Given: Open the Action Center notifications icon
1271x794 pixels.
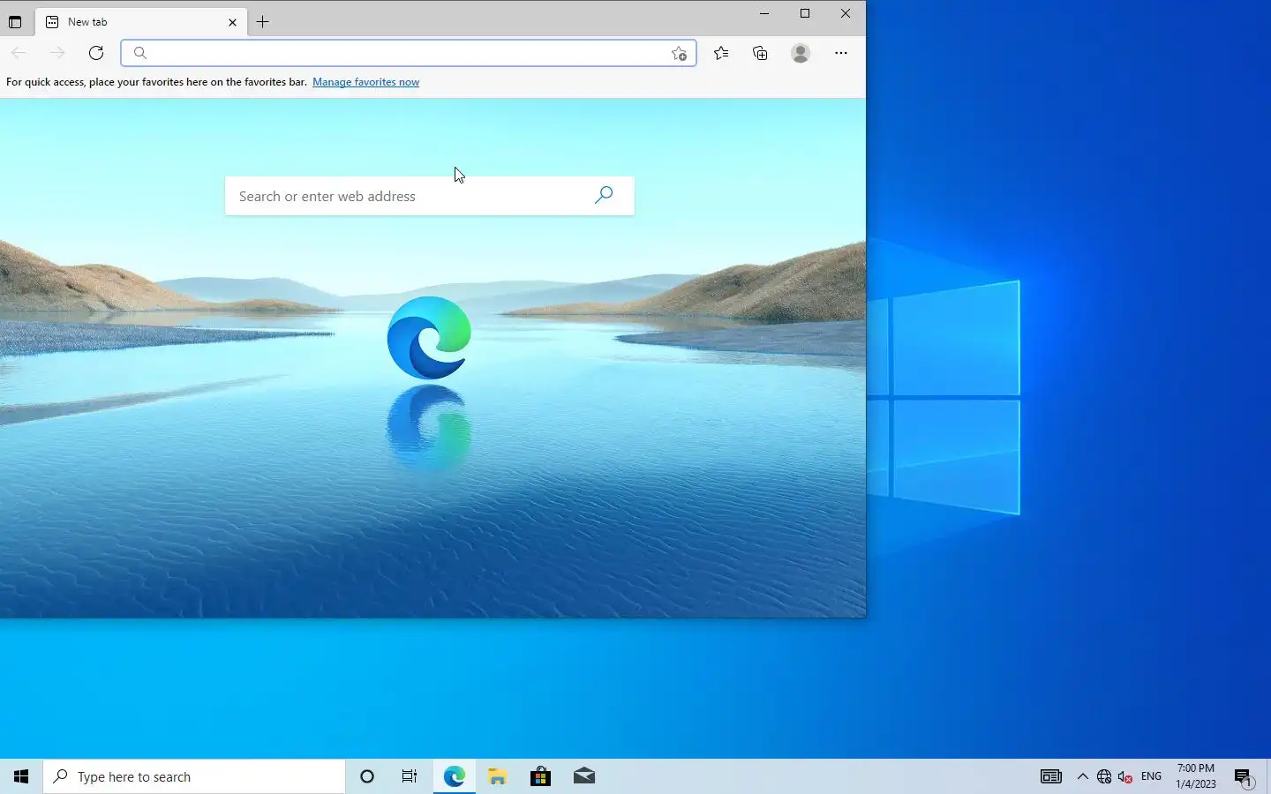Looking at the screenshot, I should point(1244,776).
